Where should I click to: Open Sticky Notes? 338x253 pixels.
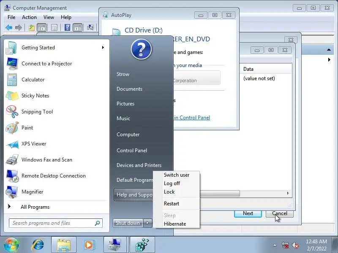coord(57,96)
